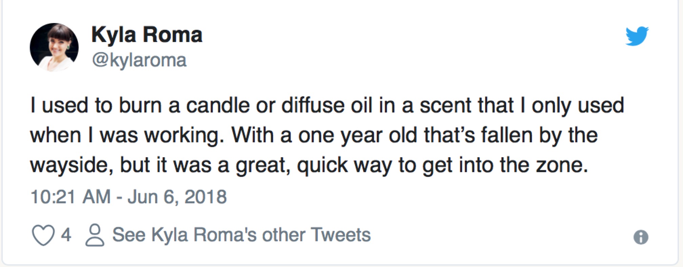
Task: Click the Jun 6, 2018 date
Action: pos(177,197)
